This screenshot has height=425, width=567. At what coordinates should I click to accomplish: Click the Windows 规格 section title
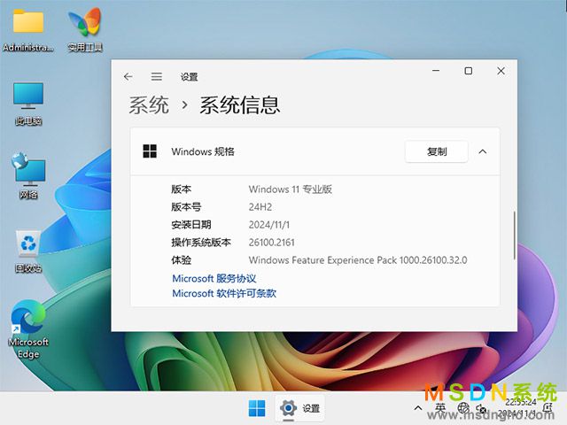point(203,151)
